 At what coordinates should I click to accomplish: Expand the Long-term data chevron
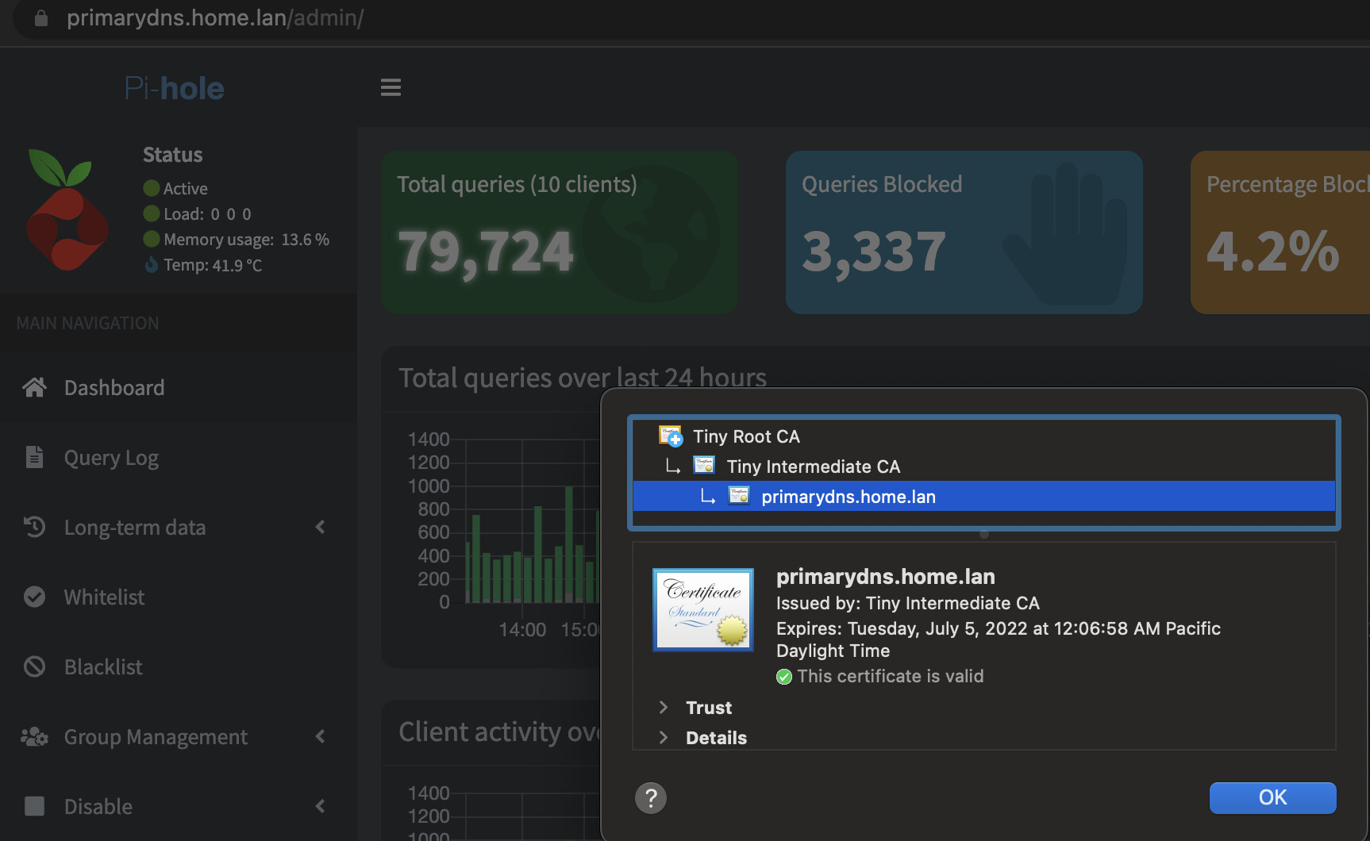pyautogui.click(x=321, y=527)
